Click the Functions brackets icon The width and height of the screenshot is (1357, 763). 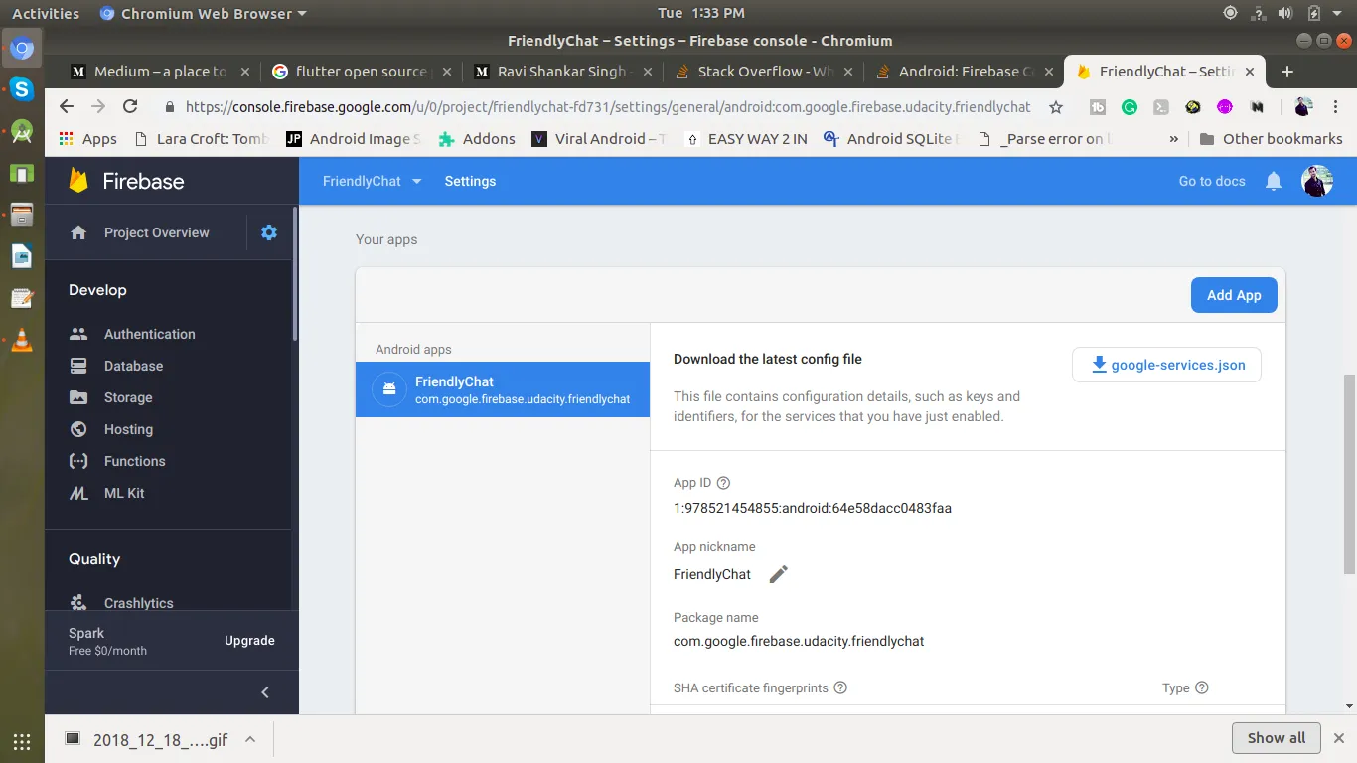click(x=78, y=461)
